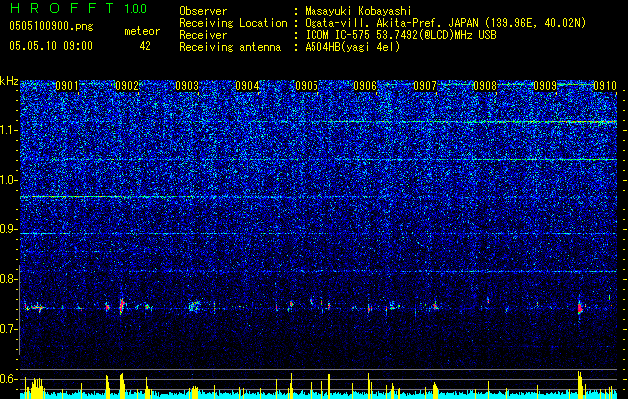Click the meteor count 42
The height and width of the screenshot is (399, 628).
point(145,46)
